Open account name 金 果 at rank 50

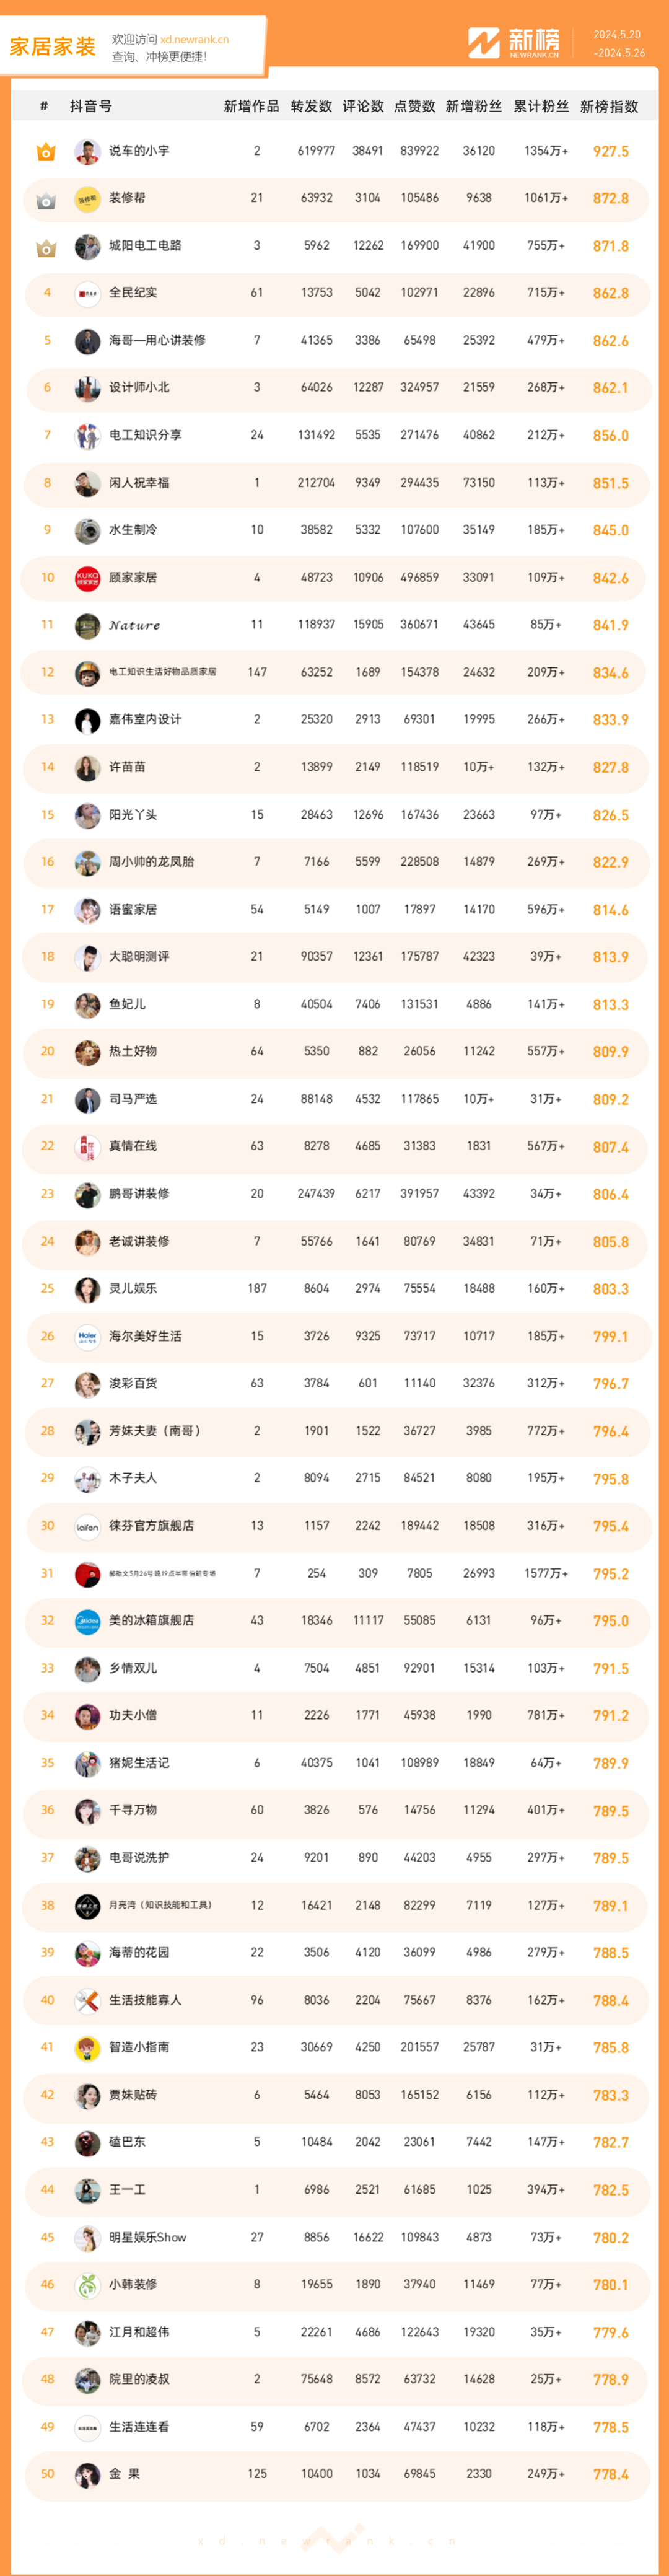(124, 2474)
